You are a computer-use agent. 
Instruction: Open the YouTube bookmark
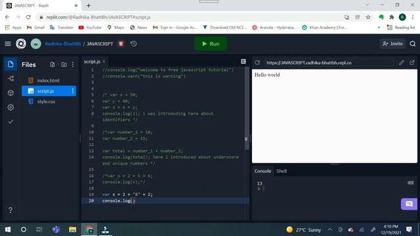pos(90,28)
